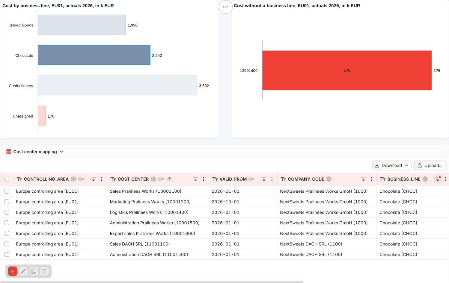This screenshot has width=449, height=283.
Task: Click the red 12001400 bar
Action: [347, 70]
